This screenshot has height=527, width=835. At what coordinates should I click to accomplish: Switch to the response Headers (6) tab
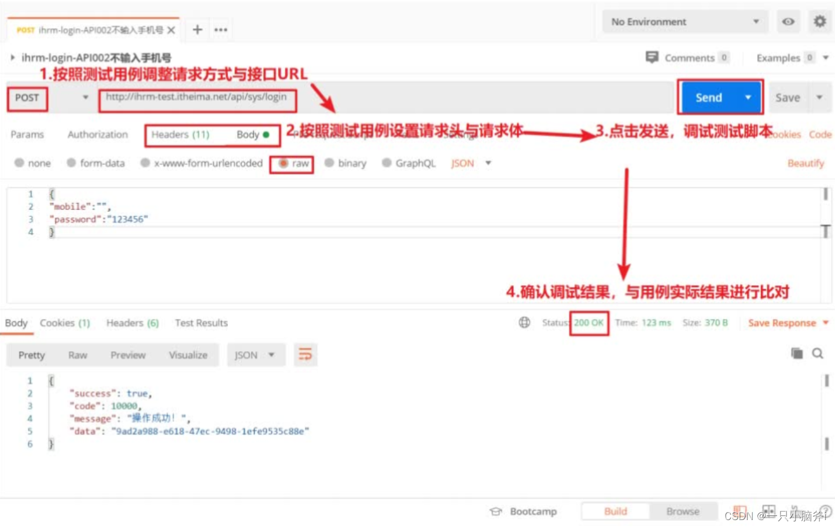click(x=133, y=323)
